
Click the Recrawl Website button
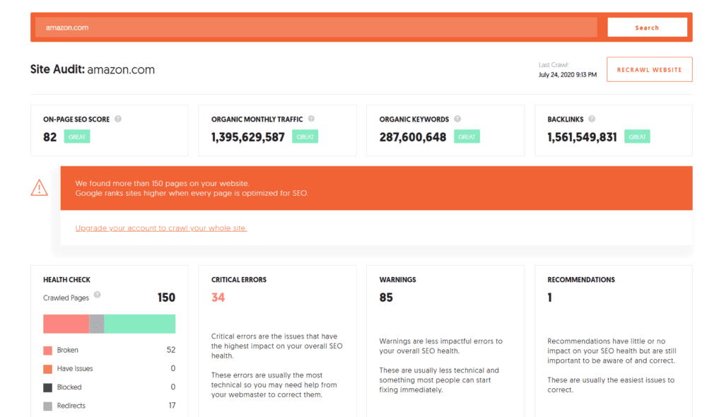(x=649, y=70)
